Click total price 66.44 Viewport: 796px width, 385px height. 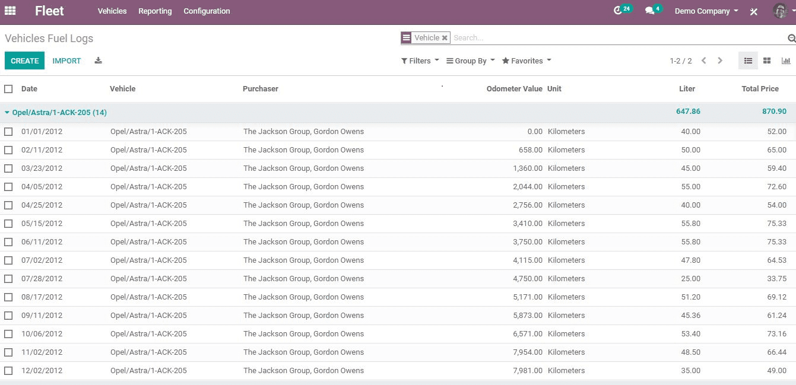777,352
